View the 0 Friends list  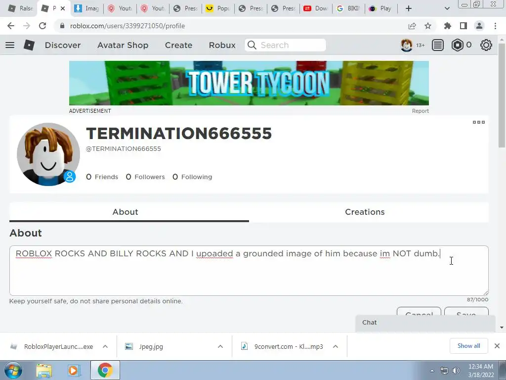[x=102, y=177]
